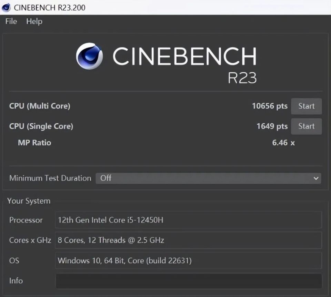Viewport: 331px width, 297px height.
Task: Click the CINEBENCH R23.200 window title
Action: click(50, 8)
